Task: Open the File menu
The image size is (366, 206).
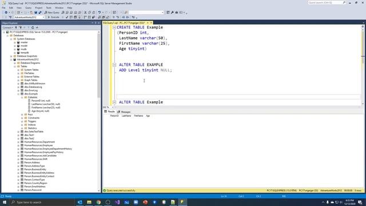Action: 3,7
